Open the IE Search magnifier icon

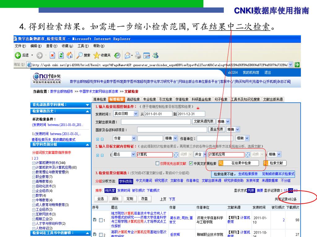79,55
